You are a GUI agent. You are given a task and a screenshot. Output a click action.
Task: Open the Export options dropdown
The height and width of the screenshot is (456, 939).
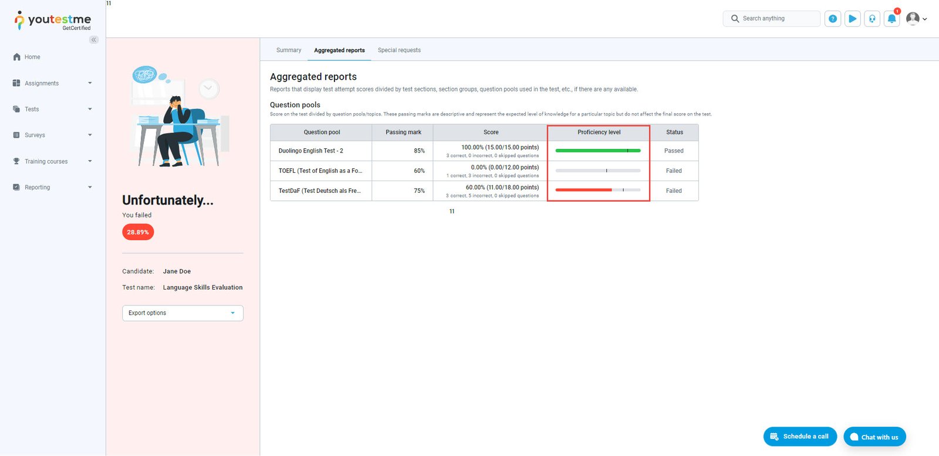click(183, 313)
